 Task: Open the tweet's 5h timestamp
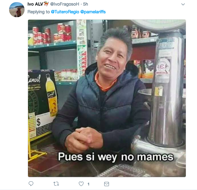[85, 4]
